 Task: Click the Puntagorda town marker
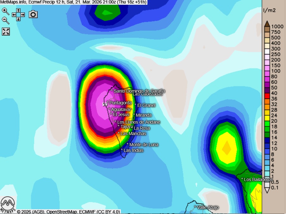[108, 102]
